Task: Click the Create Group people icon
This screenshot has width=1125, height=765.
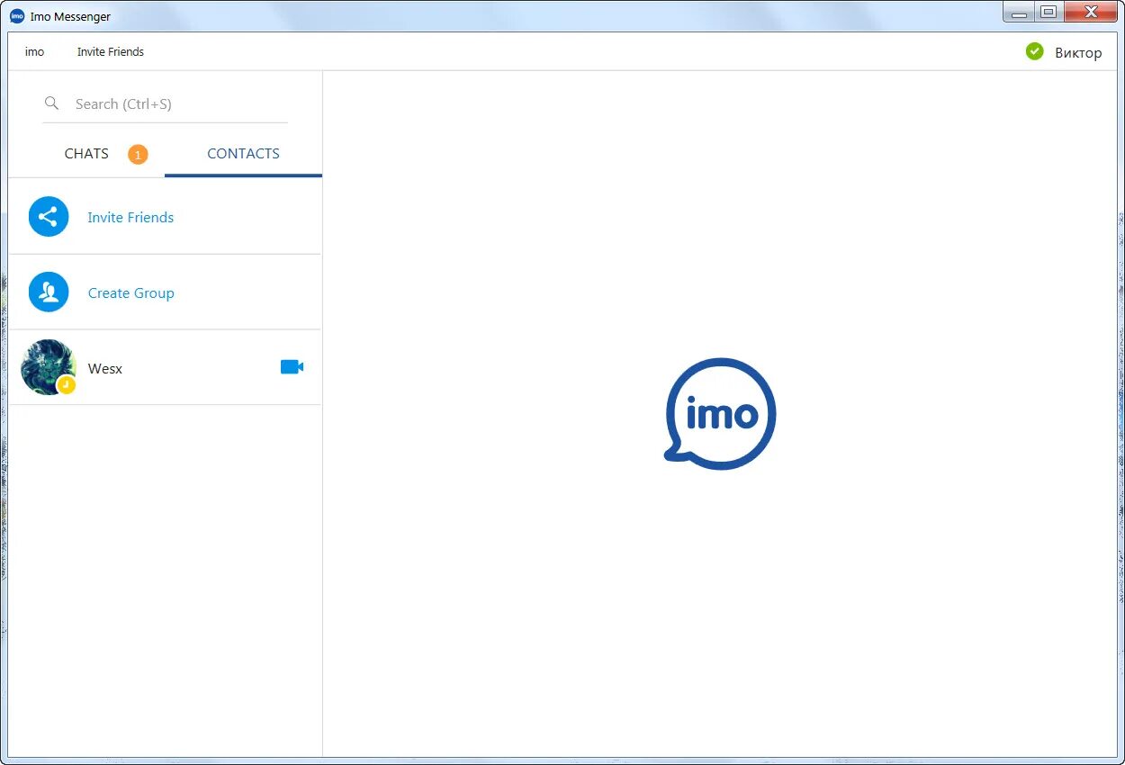Action: 49,292
